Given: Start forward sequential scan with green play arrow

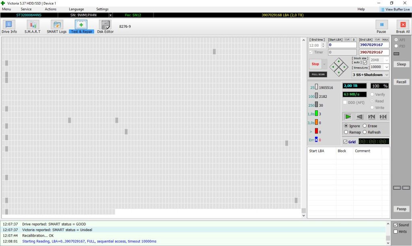Looking at the screenshot, I should pyautogui.click(x=348, y=116).
